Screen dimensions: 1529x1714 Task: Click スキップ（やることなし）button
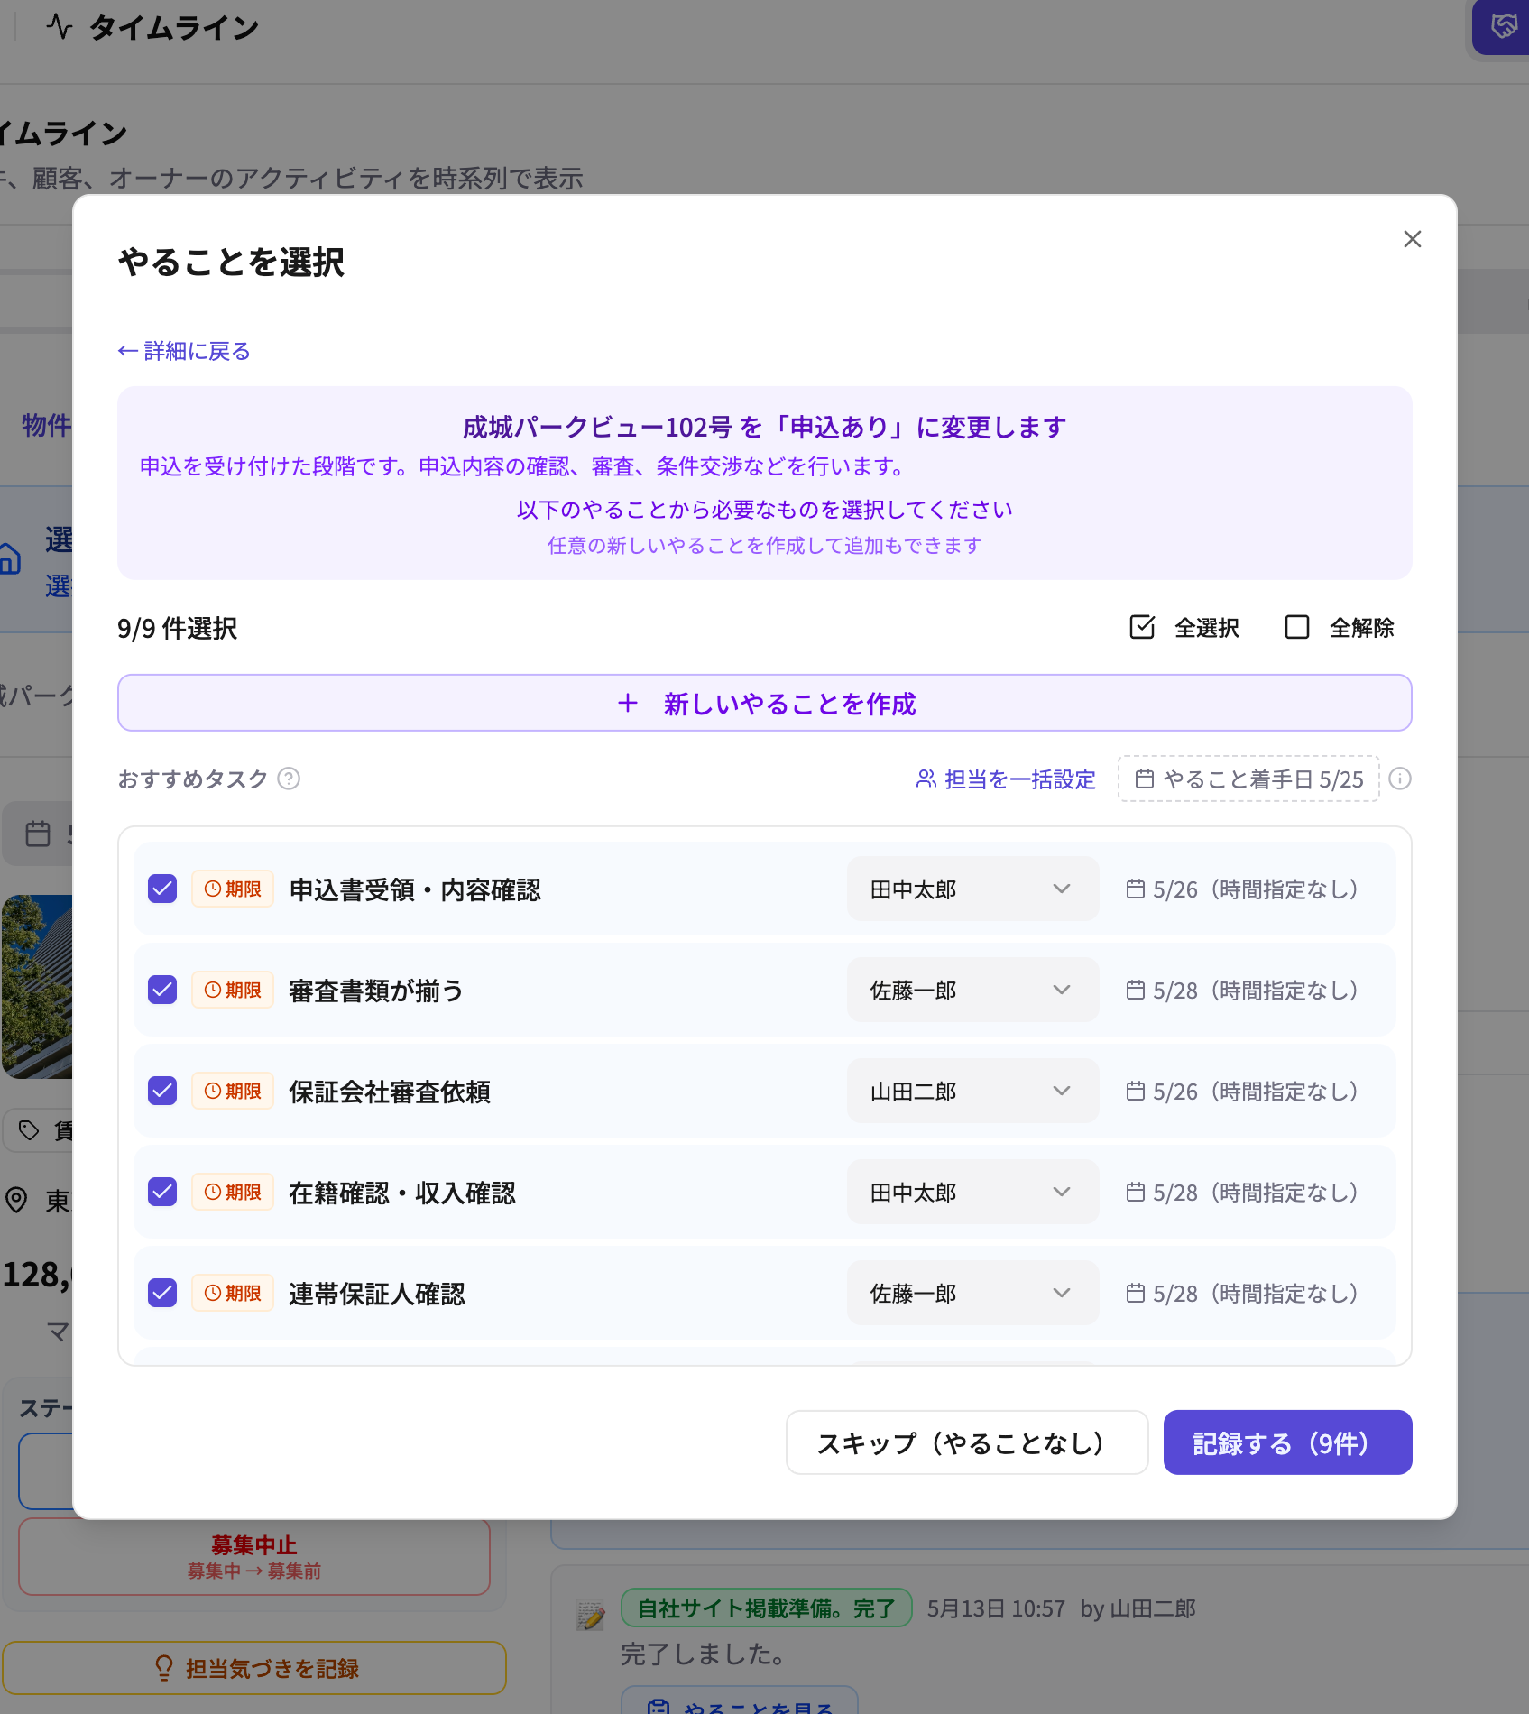967,1442
